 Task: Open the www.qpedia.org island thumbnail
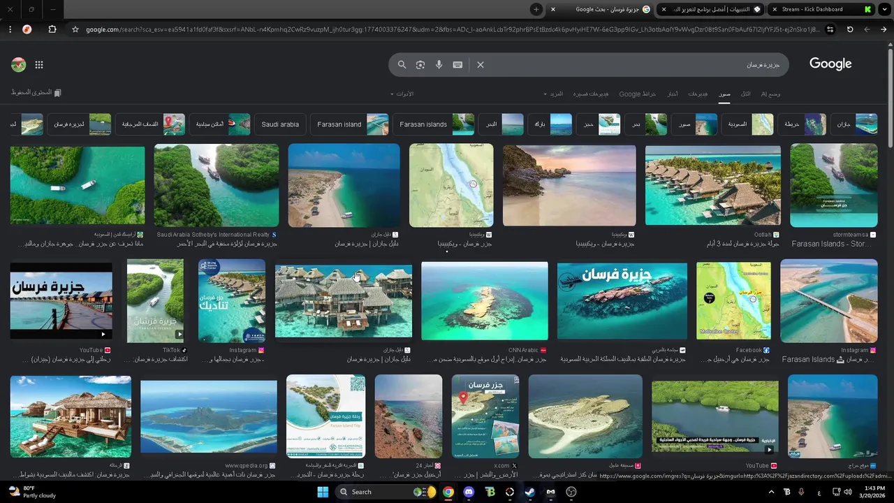pyautogui.click(x=209, y=416)
